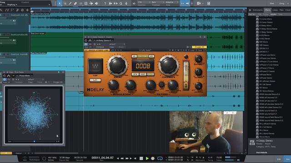Toggle the filter LINK button
The width and height of the screenshot is (291, 163).
162,85
